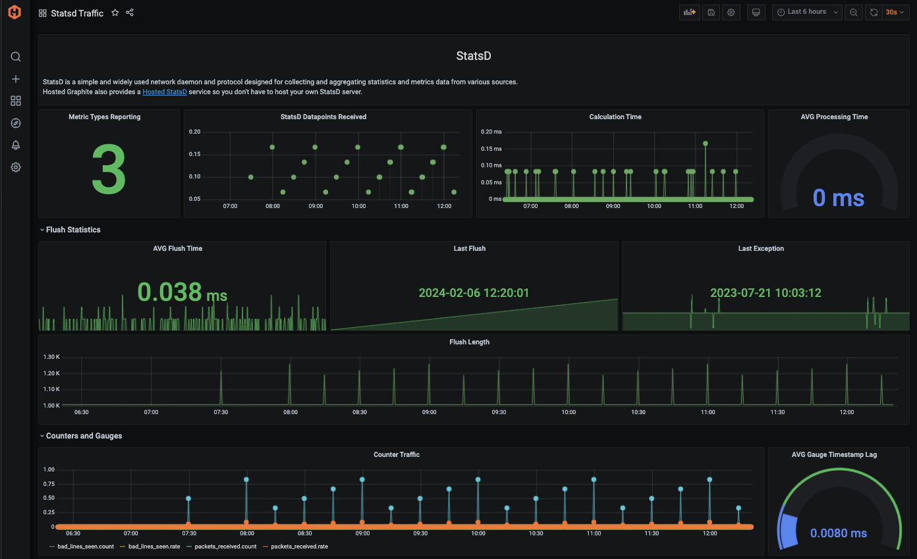
Task: Open the Configuration gear in sidebar
Action: (16, 167)
